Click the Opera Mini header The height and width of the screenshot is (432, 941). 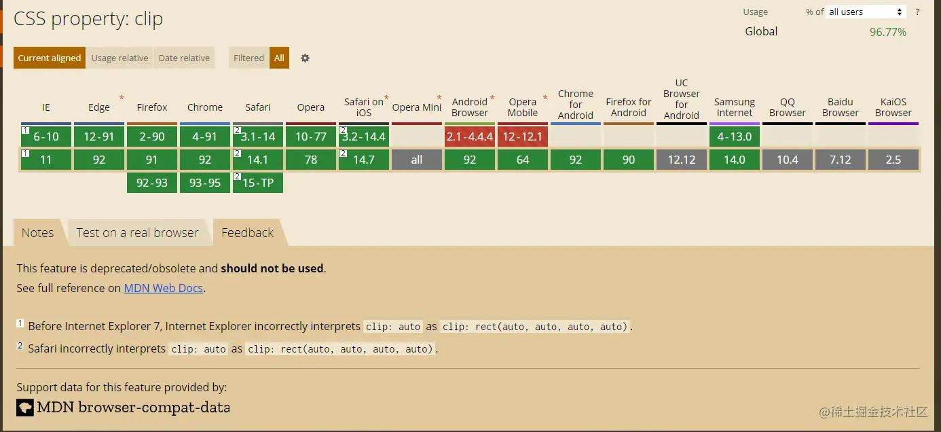click(x=417, y=107)
